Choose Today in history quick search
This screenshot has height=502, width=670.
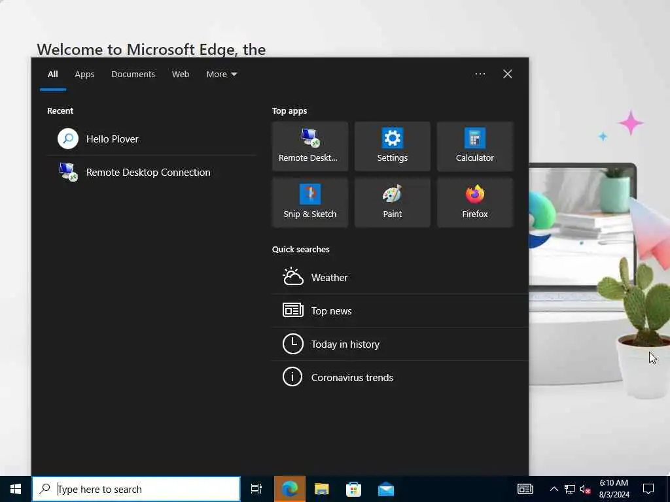coord(400,344)
